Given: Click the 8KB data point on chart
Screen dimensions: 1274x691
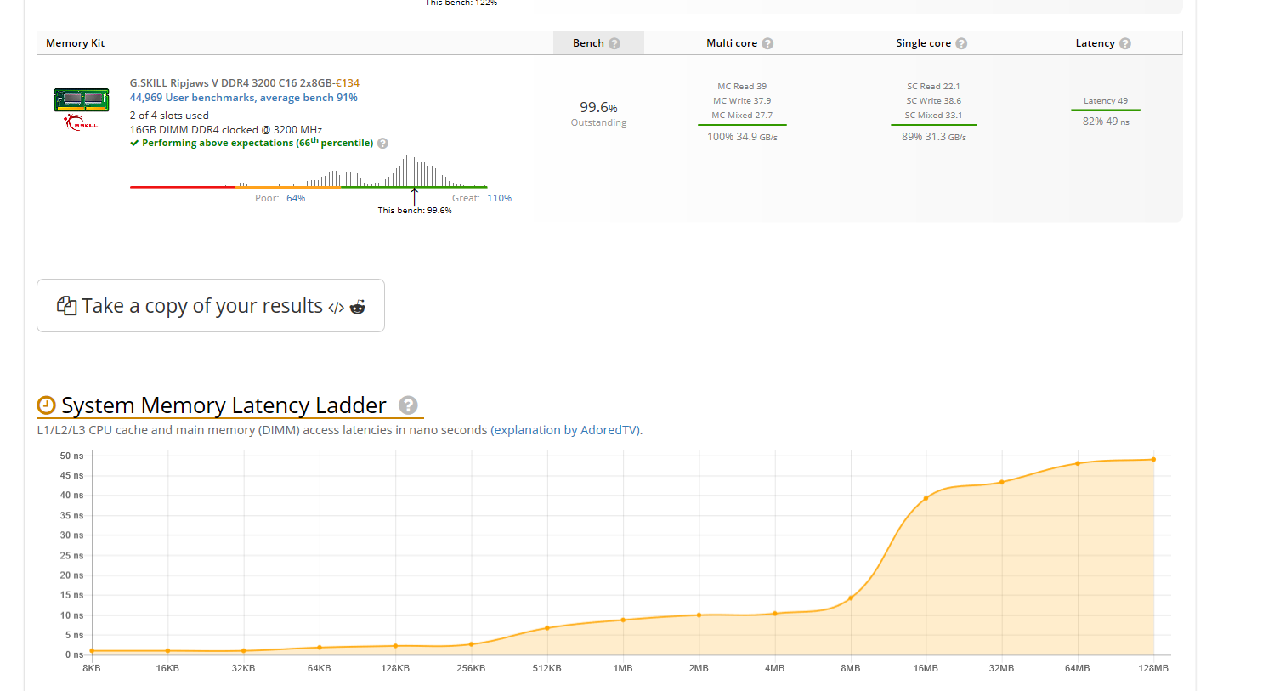Looking at the screenshot, I should click(92, 651).
